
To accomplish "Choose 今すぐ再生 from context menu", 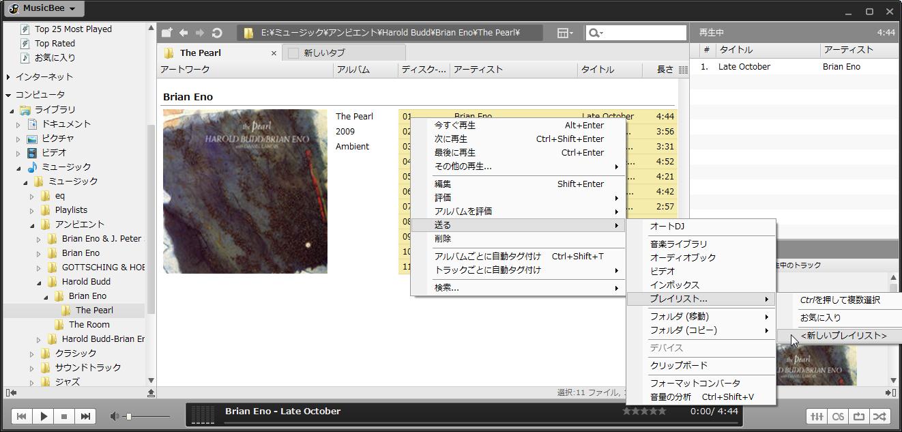I will [x=519, y=126].
